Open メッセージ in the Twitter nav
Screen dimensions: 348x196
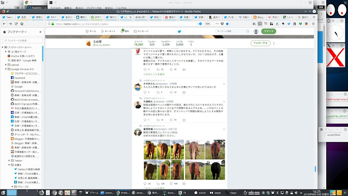click(x=141, y=32)
